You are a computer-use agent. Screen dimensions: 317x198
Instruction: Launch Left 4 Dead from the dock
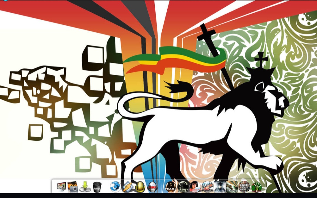click(256, 187)
